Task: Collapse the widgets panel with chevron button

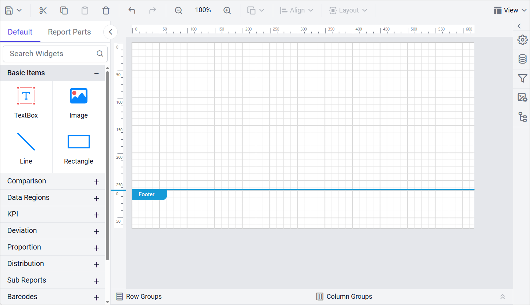Action: 110,32
